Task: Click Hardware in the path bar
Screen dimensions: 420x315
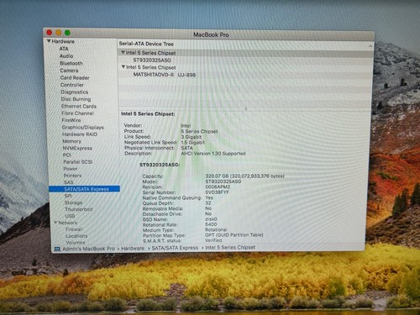Action: coord(133,249)
